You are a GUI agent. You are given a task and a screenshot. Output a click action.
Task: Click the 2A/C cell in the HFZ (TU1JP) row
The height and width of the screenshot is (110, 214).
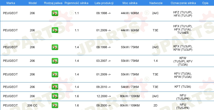[155, 13]
